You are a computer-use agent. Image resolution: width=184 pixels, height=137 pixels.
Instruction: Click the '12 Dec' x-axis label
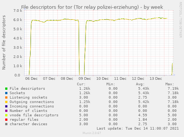click(x=138, y=79)
